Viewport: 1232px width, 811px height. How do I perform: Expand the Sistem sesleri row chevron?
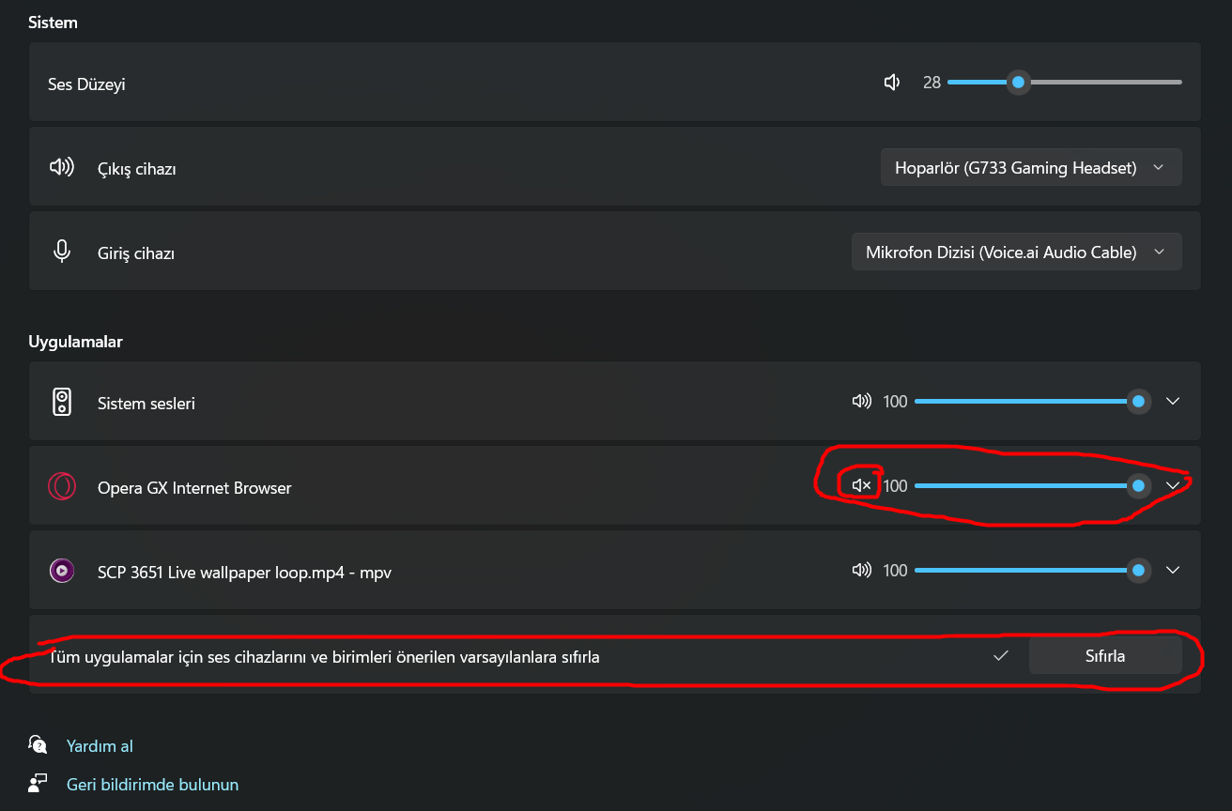pyautogui.click(x=1172, y=401)
